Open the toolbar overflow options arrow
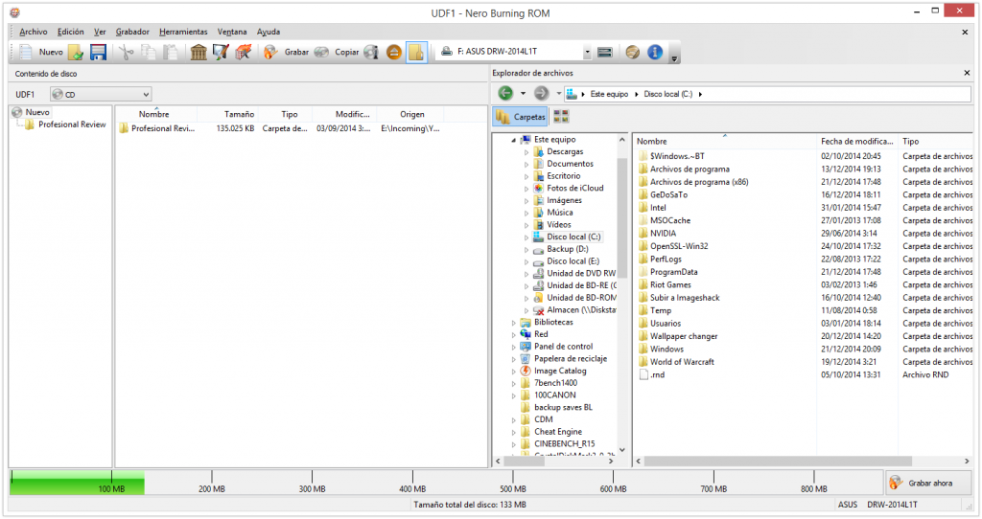The image size is (982, 519). point(674,57)
